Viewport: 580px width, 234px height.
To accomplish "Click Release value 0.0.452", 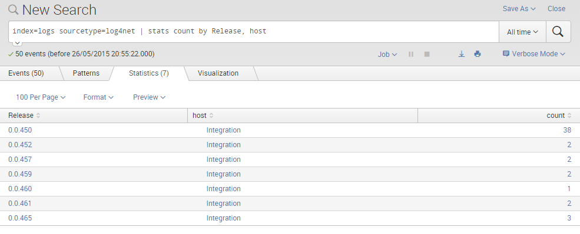I will tap(20, 145).
